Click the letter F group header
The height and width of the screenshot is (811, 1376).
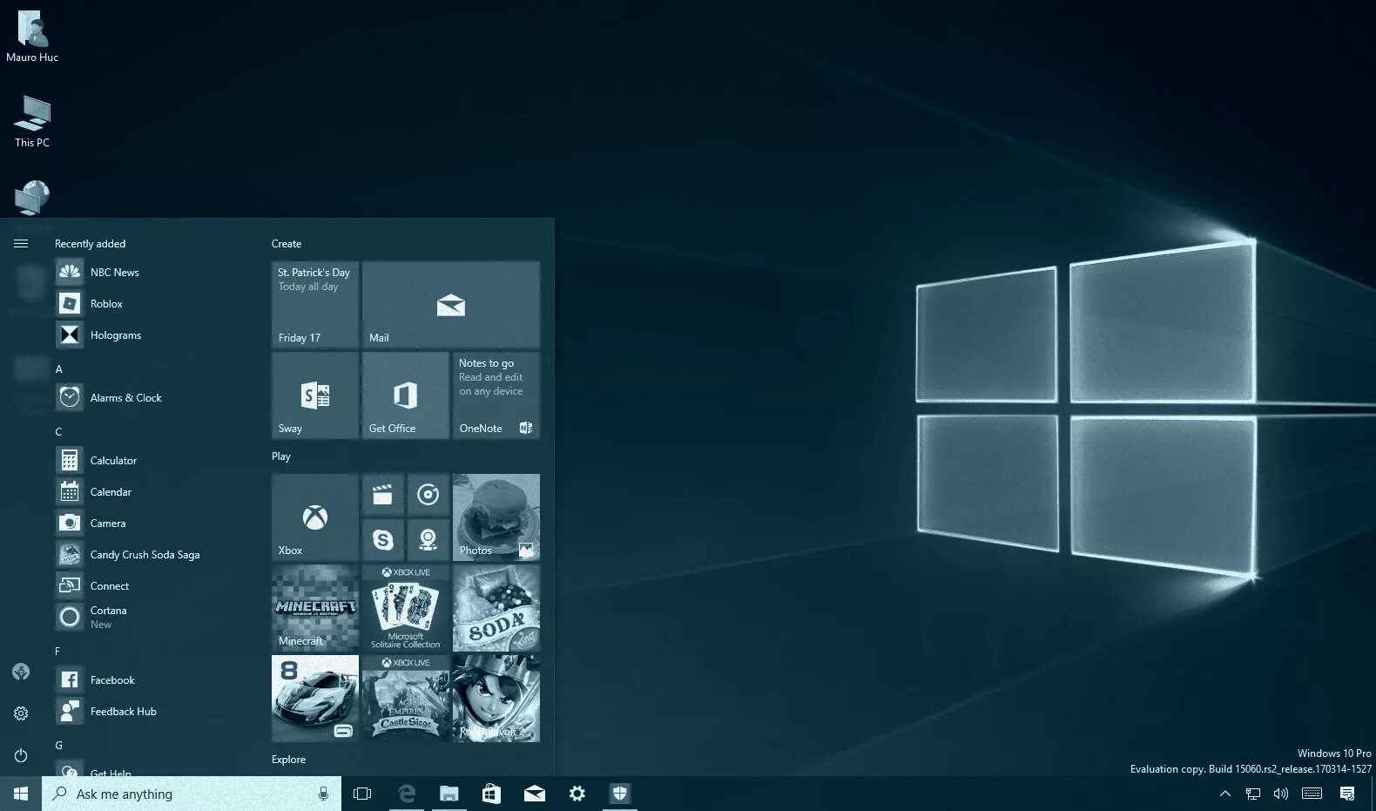click(58, 652)
